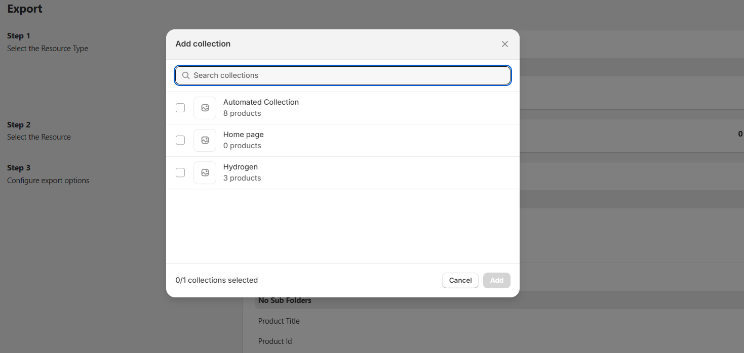Click the search magnifier icon
744x353 pixels.
click(x=185, y=75)
